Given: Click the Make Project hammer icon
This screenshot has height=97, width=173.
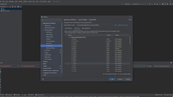Looking at the screenshot, I should [122, 4].
